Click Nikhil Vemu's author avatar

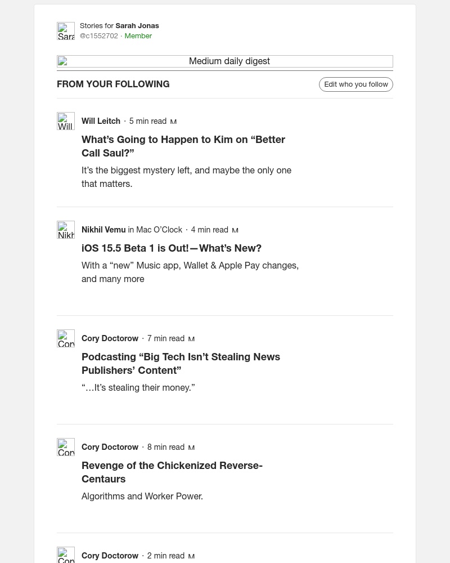66,230
